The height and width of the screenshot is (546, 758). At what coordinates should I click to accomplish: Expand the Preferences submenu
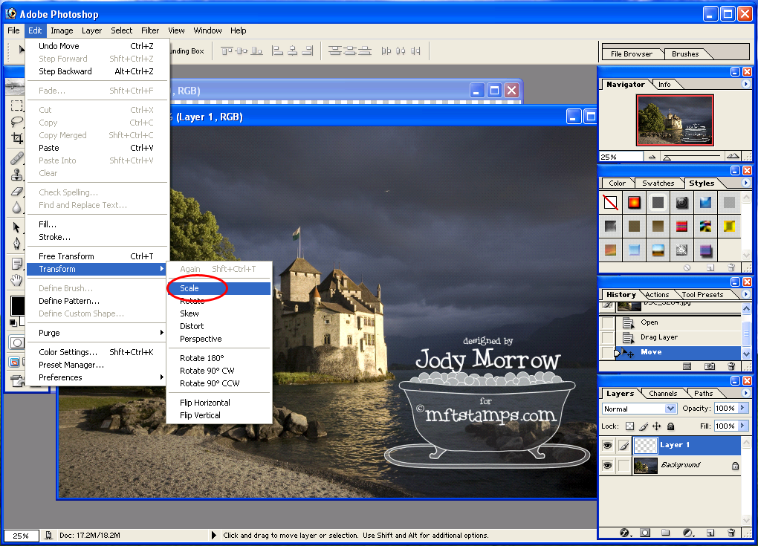coord(97,377)
